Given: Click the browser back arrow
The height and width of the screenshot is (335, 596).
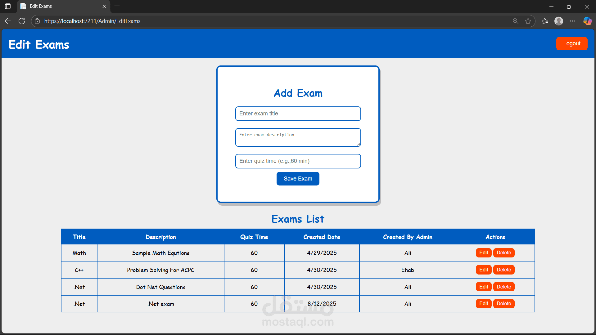Looking at the screenshot, I should pos(8,21).
